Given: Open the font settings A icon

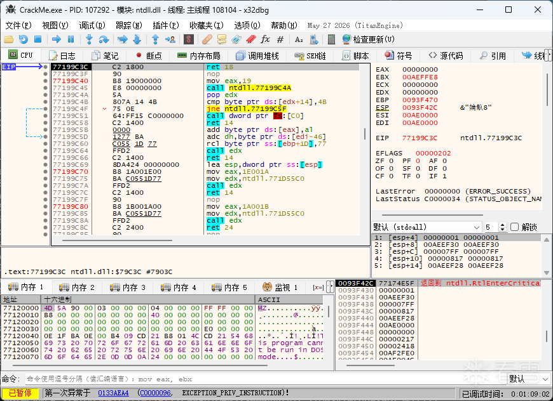Looking at the screenshot, I should 299,39.
